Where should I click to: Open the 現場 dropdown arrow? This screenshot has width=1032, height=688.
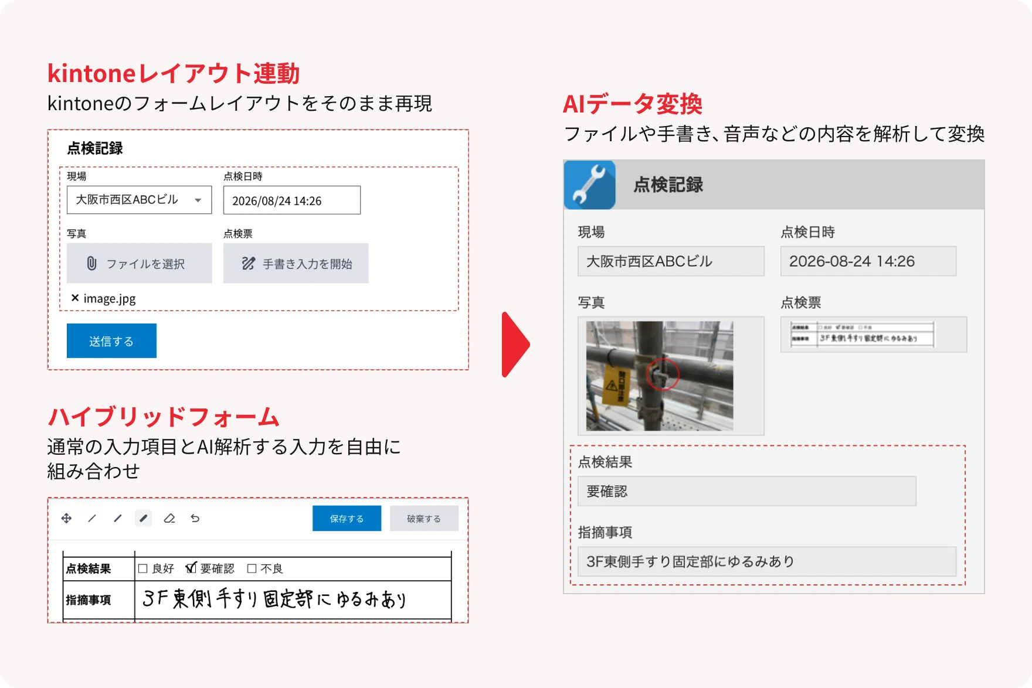click(x=198, y=200)
